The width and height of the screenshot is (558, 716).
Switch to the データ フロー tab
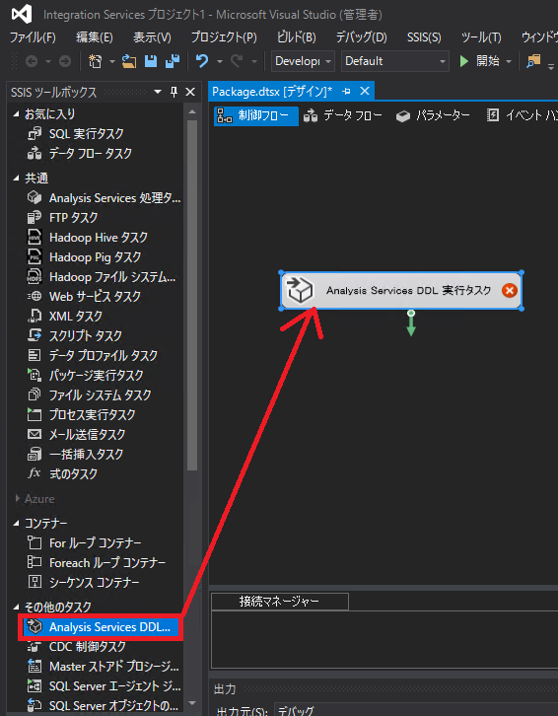pyautogui.click(x=343, y=115)
